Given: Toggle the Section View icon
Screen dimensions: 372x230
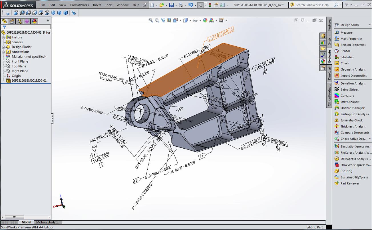Looking at the screenshot, I should (x=169, y=20).
